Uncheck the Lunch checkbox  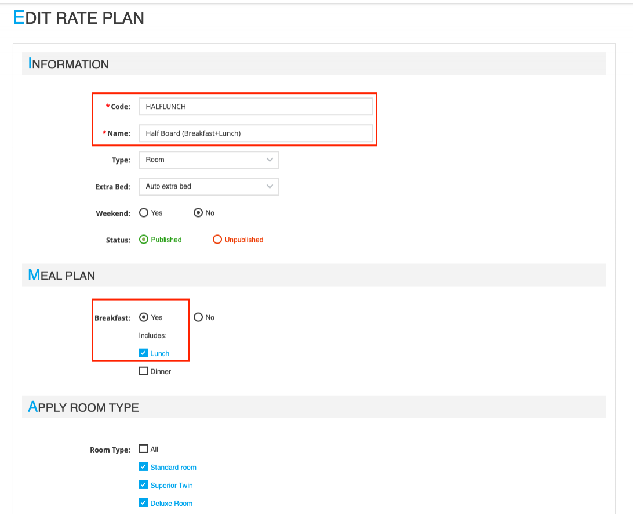(144, 353)
